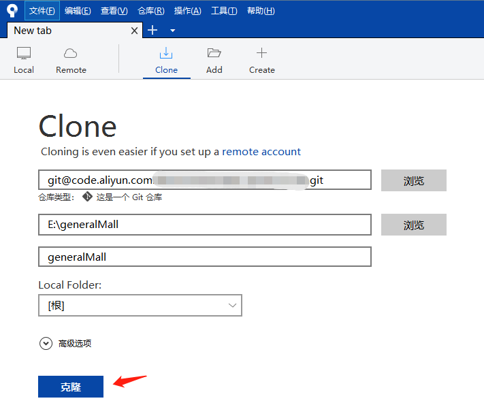Open the Remote repositories view
The width and height of the screenshot is (484, 420).
[71, 61]
